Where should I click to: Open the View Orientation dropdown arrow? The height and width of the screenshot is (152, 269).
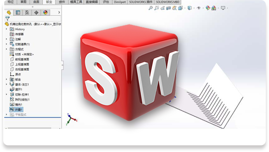point(185,8)
